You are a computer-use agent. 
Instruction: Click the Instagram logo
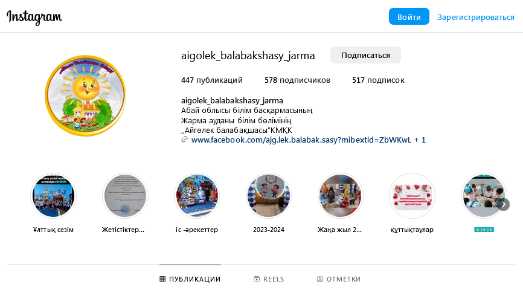34,18
